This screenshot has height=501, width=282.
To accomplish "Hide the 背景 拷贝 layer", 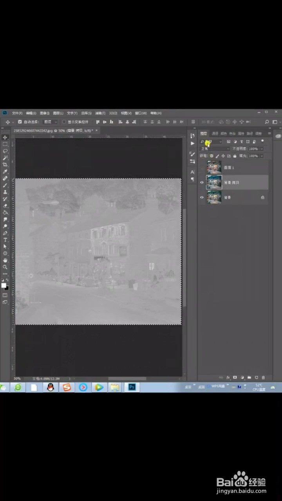I will [x=202, y=182].
